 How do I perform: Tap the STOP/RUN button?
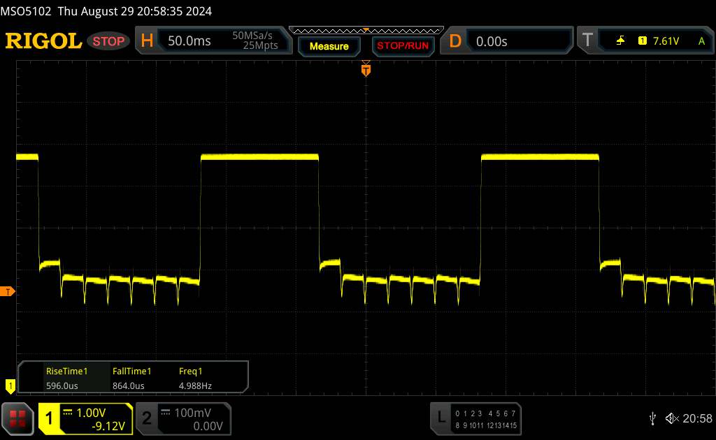[403, 46]
